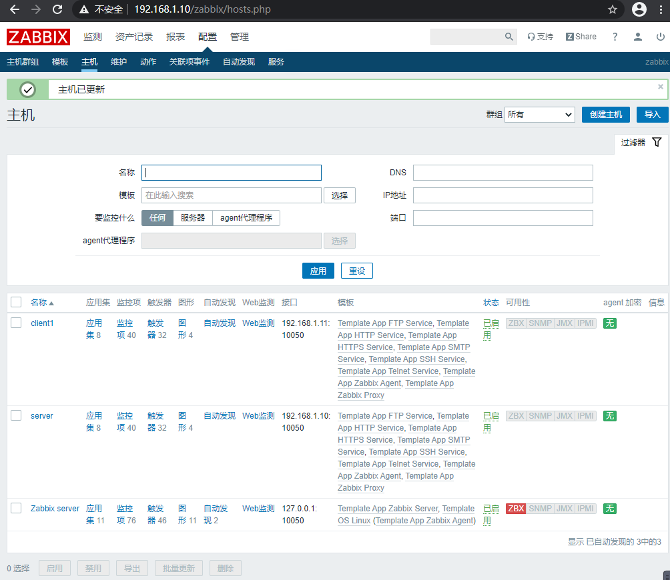This screenshot has width=670, height=580.
Task: Click server row green 无 encryption badge
Action: click(x=610, y=416)
